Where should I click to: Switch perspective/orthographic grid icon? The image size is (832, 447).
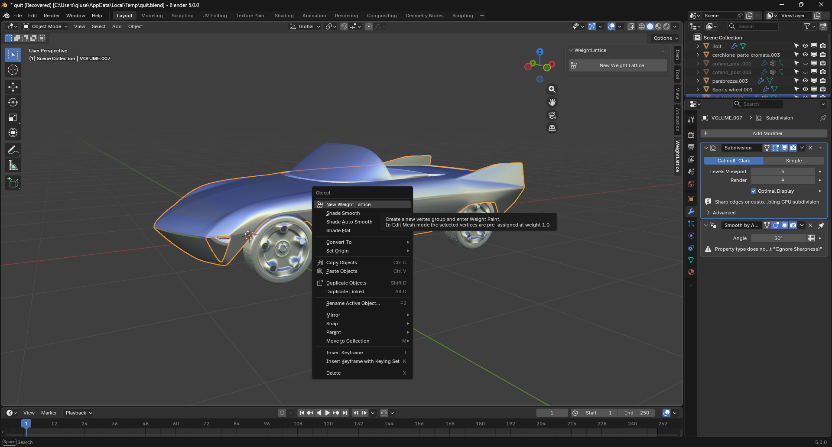(x=552, y=128)
